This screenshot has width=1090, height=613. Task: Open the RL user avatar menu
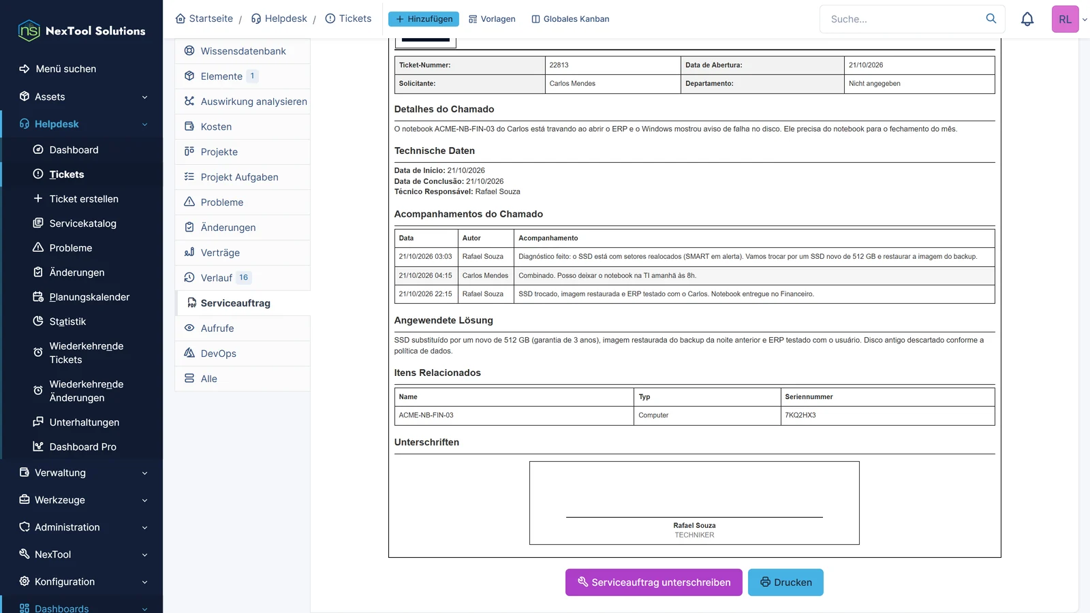pos(1065,19)
